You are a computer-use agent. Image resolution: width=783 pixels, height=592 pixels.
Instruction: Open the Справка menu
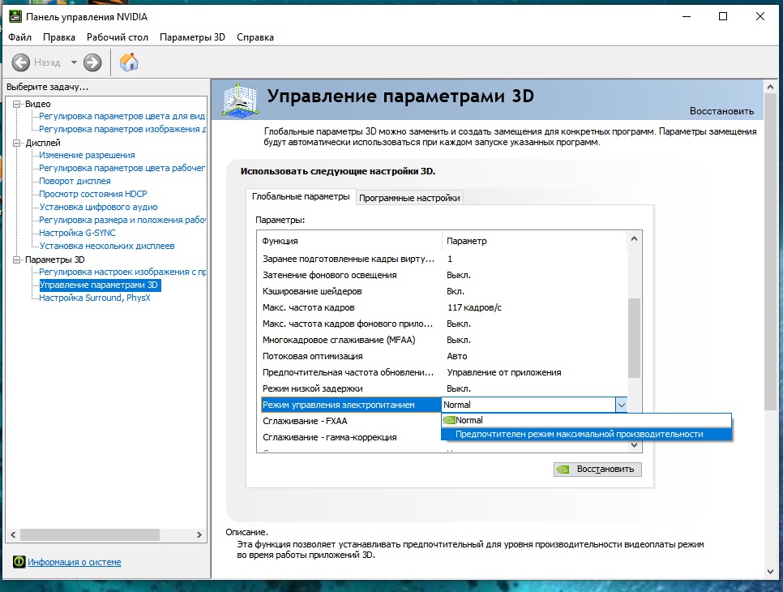pos(255,37)
